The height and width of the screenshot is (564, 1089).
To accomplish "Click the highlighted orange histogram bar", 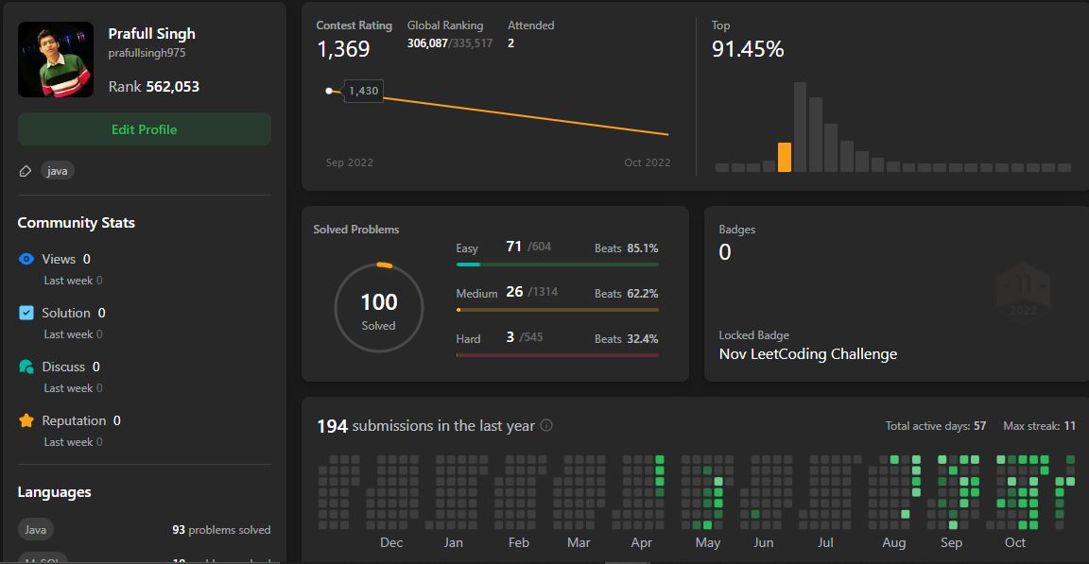I will point(785,157).
